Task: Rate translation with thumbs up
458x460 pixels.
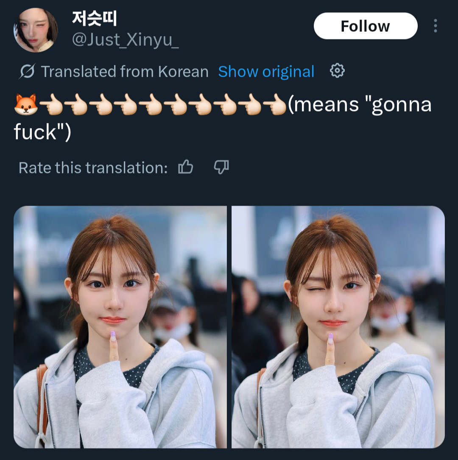Action: point(185,167)
